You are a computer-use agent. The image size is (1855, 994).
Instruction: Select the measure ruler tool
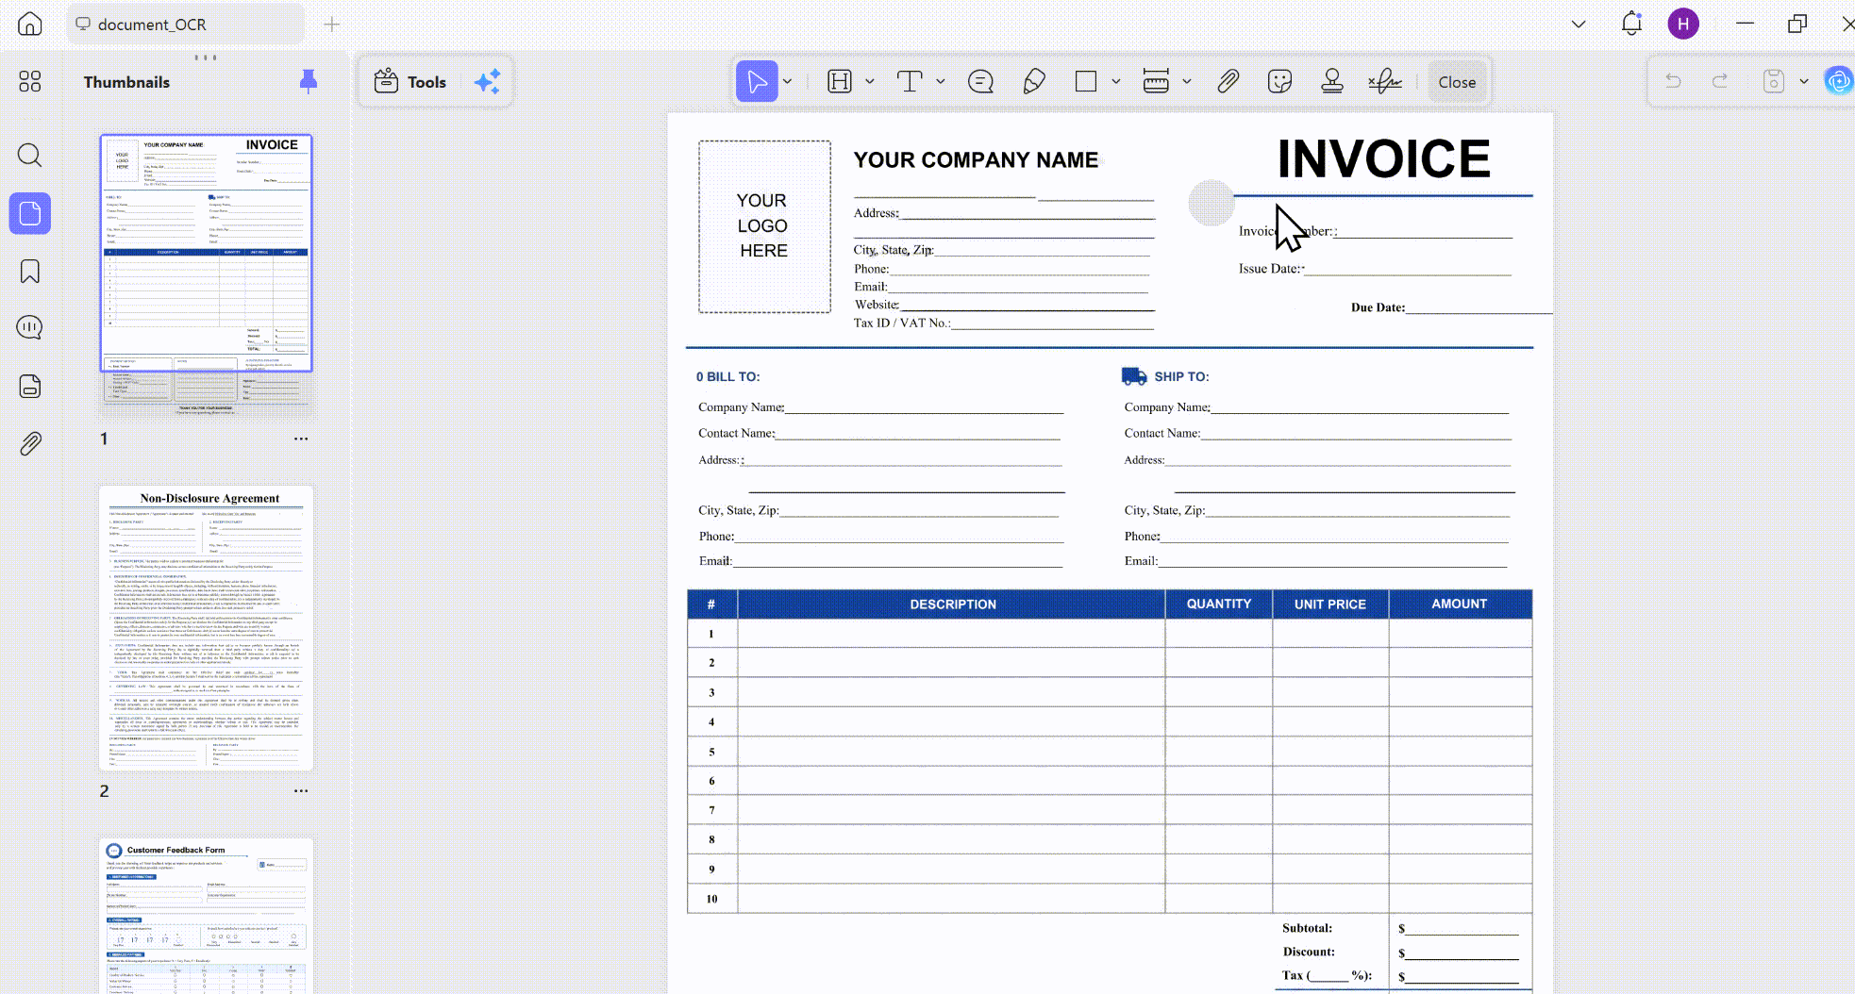tap(1156, 82)
